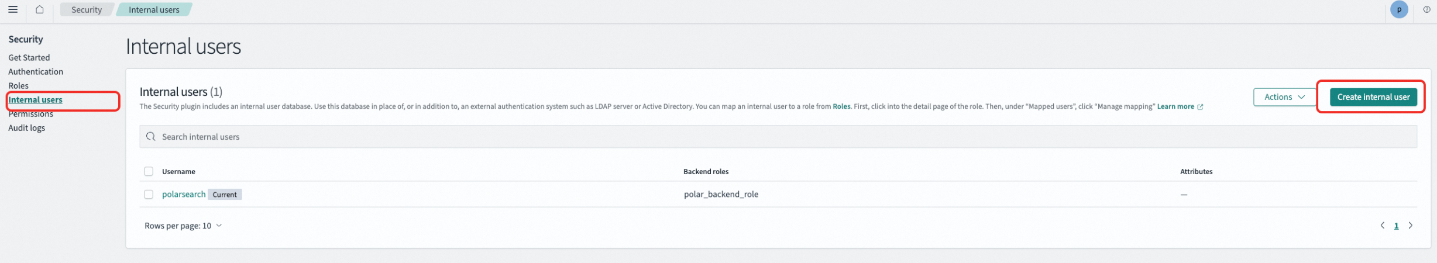
Task: Open the help question-mark icon
Action: (1426, 9)
